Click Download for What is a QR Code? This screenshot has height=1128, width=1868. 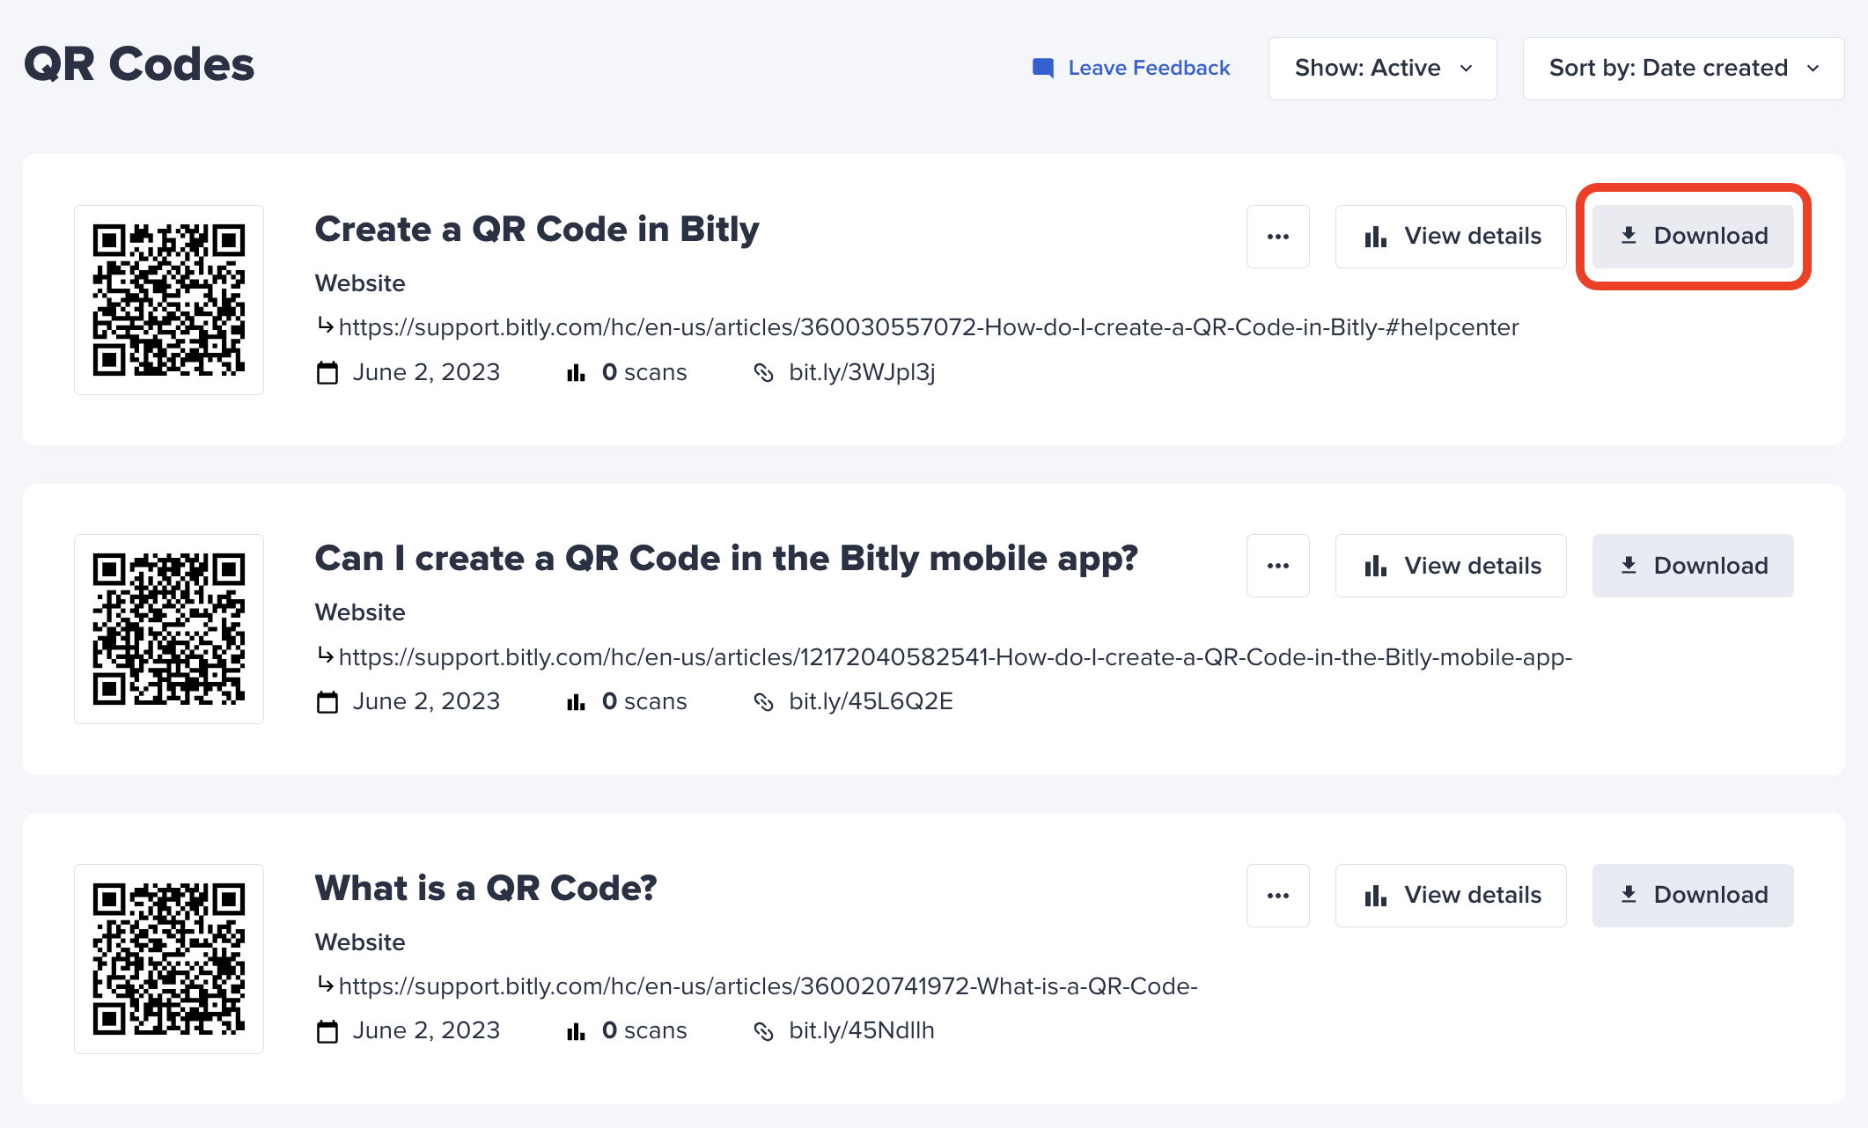point(1692,895)
